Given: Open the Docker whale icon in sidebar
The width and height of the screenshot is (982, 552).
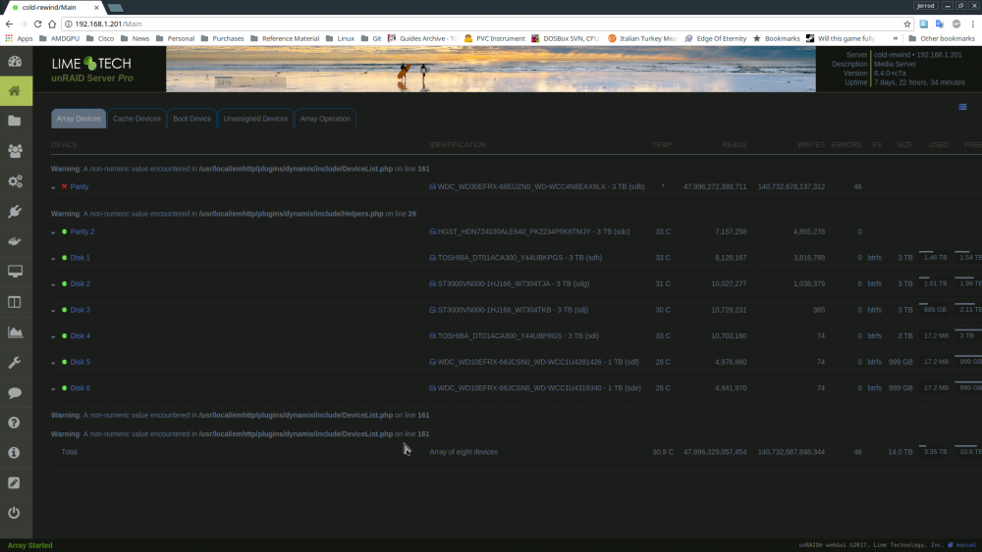Looking at the screenshot, I should [x=15, y=241].
